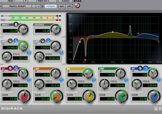Toggle LMF band IN button
162x114 pixels.
61,80
